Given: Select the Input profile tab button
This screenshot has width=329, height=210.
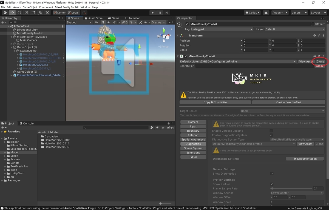Looking at the screenshot, I should 193,126.
